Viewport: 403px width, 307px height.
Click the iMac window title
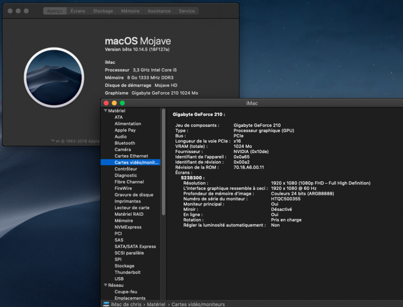(252, 103)
